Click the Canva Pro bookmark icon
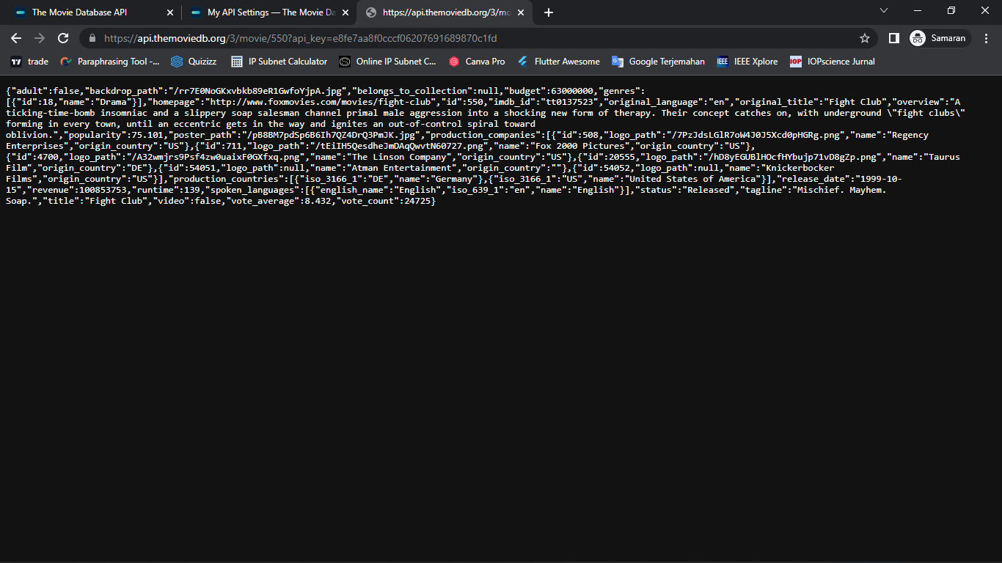 tap(453, 62)
